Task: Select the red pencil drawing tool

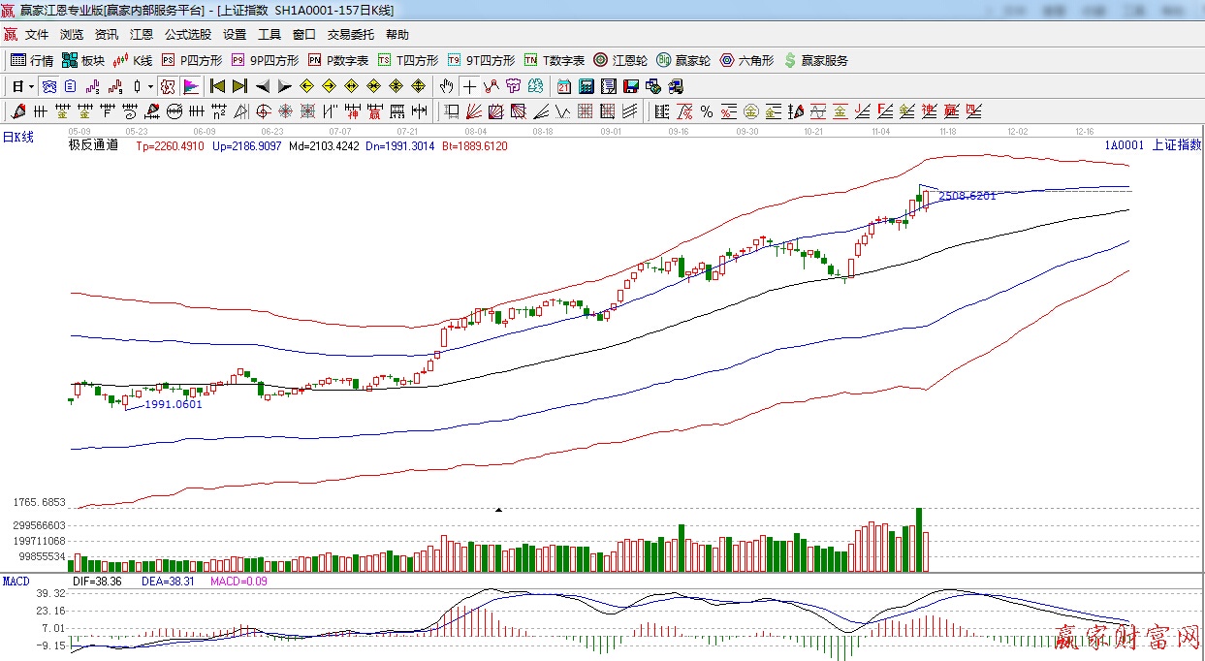Action: click(17, 111)
